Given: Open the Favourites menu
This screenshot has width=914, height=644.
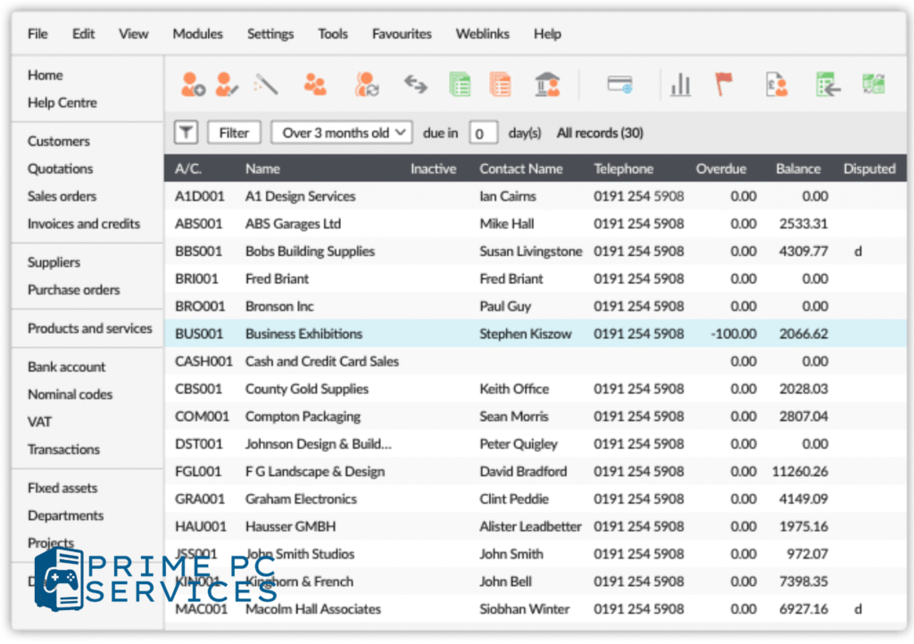Looking at the screenshot, I should coord(403,34).
